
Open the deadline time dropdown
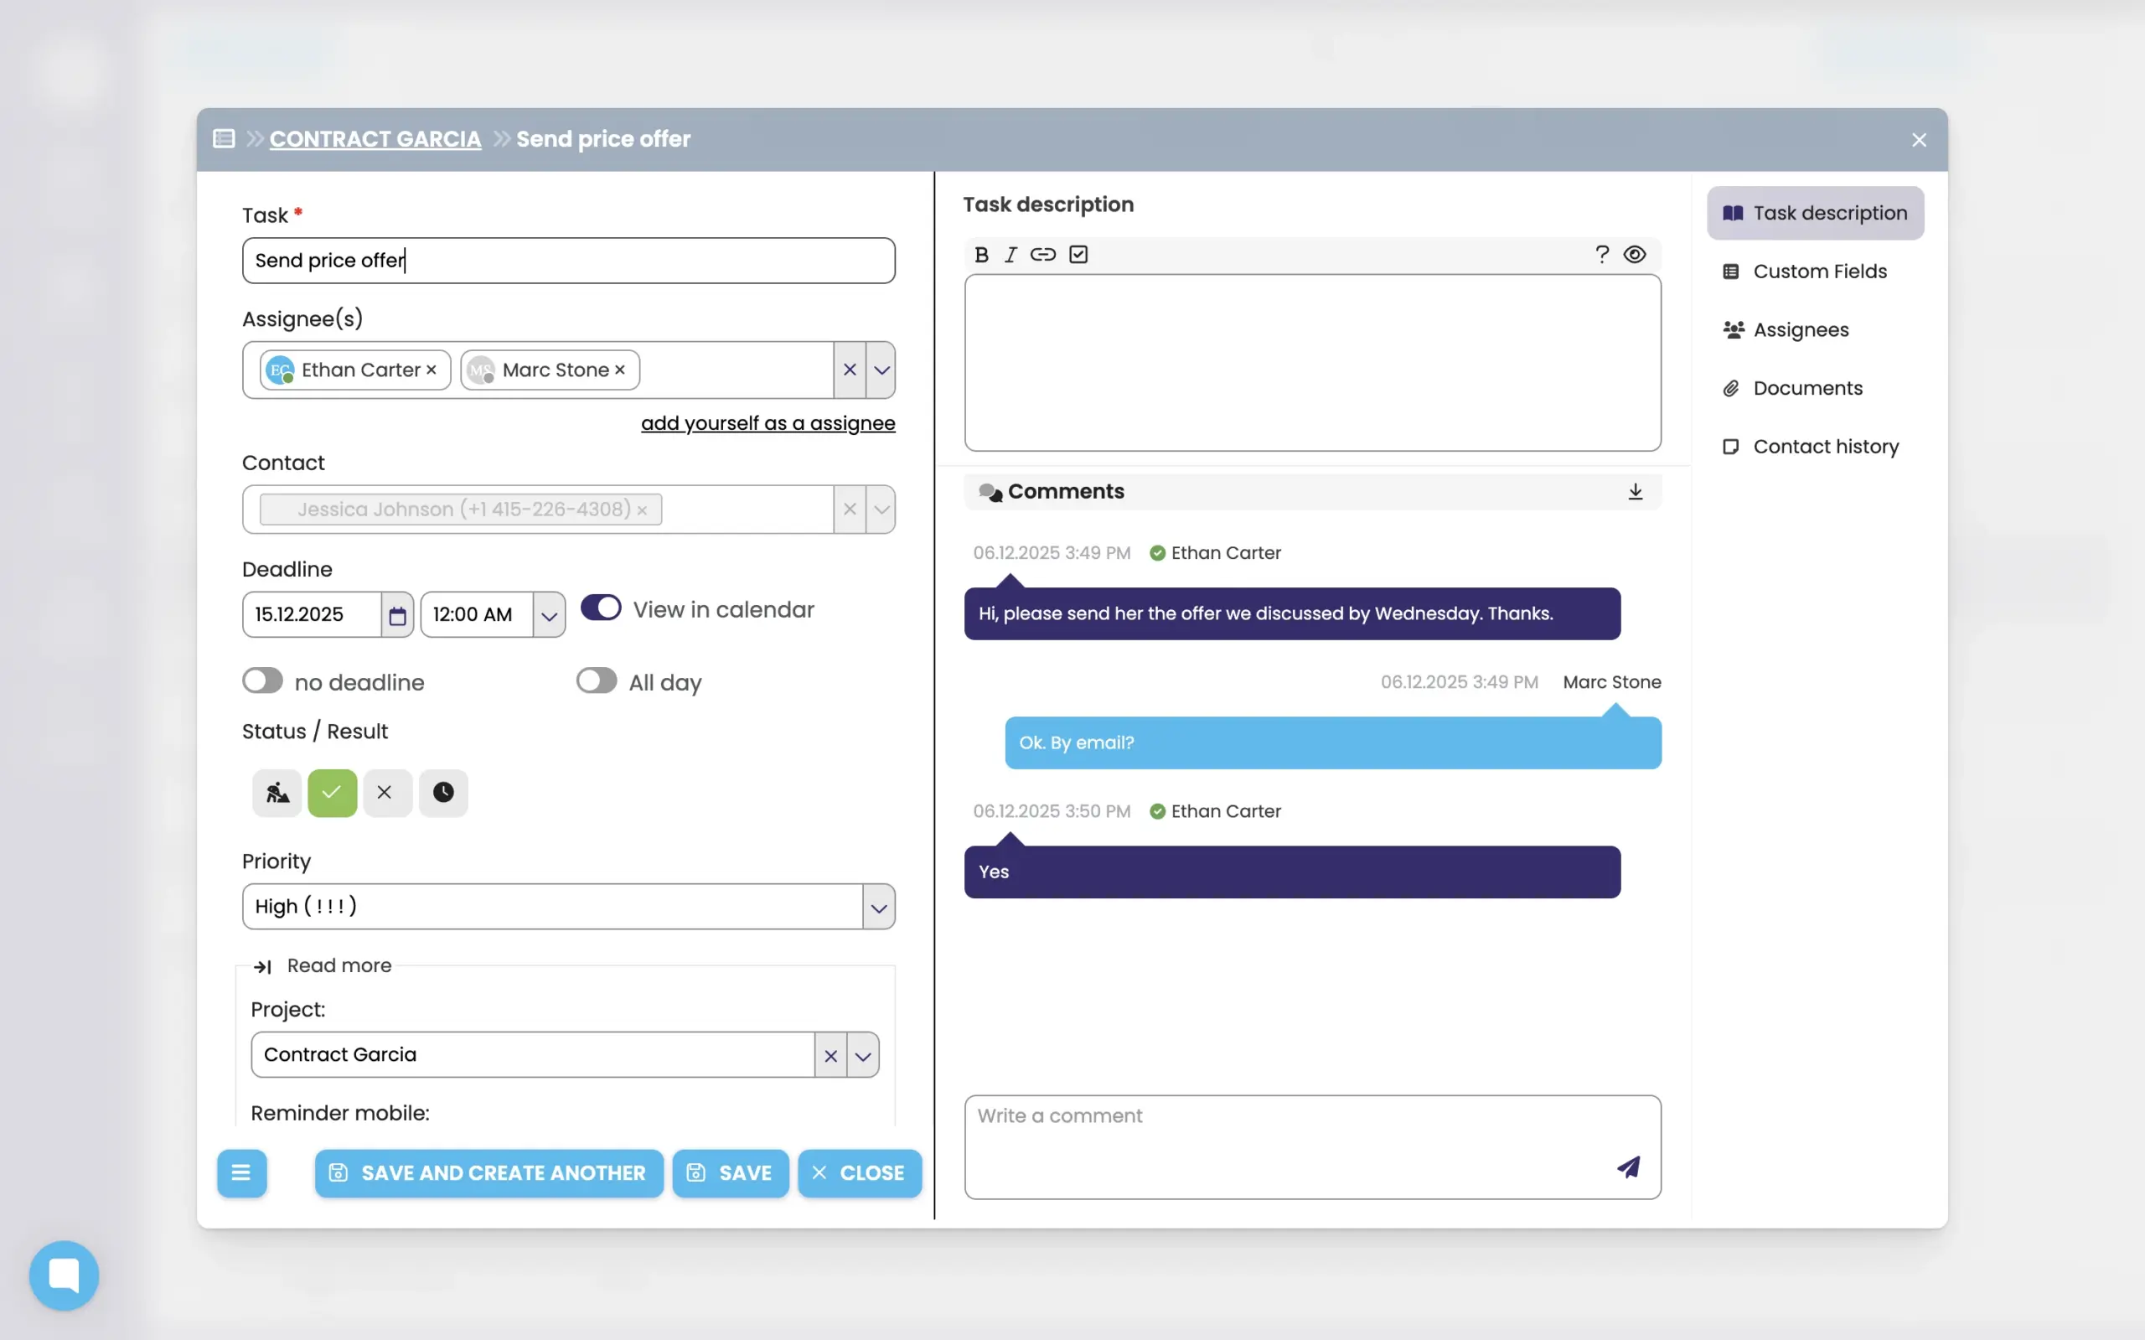coord(549,615)
